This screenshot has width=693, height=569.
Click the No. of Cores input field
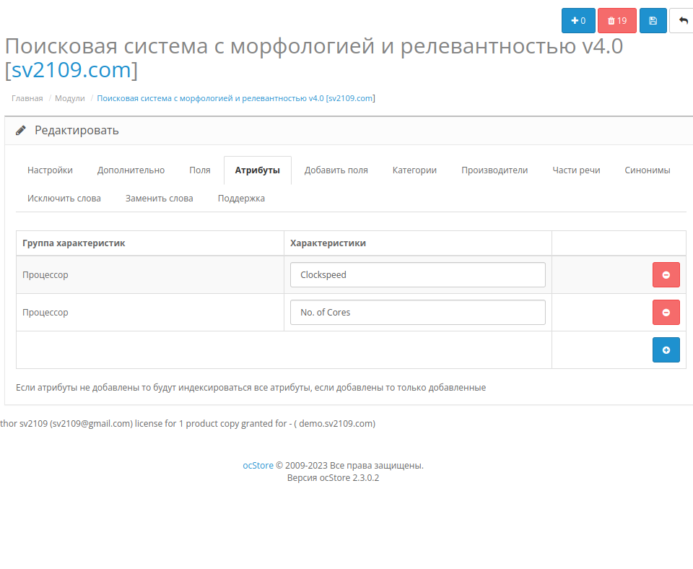418,313
